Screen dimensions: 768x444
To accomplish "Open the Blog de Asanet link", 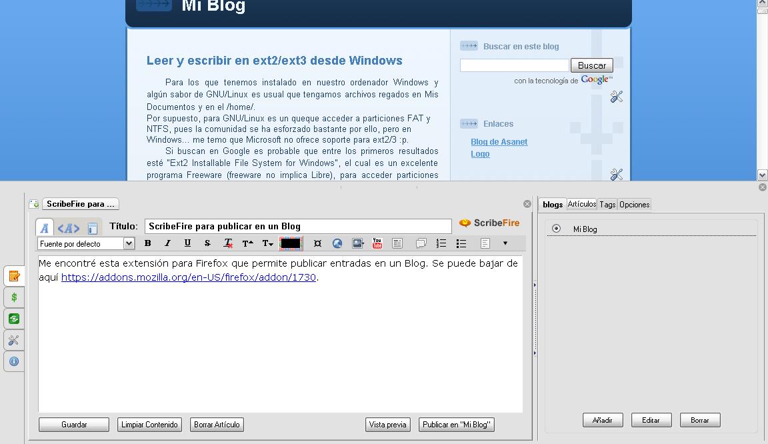I will pos(499,141).
